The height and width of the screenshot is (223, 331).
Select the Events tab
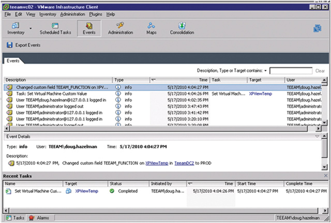13,61
